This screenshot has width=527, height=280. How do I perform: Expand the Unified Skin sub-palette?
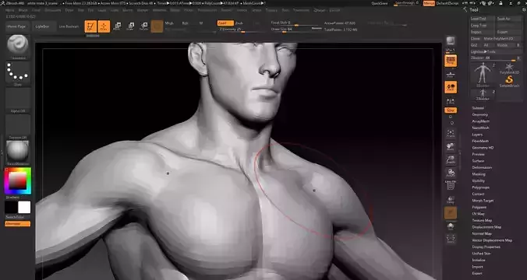481,254
